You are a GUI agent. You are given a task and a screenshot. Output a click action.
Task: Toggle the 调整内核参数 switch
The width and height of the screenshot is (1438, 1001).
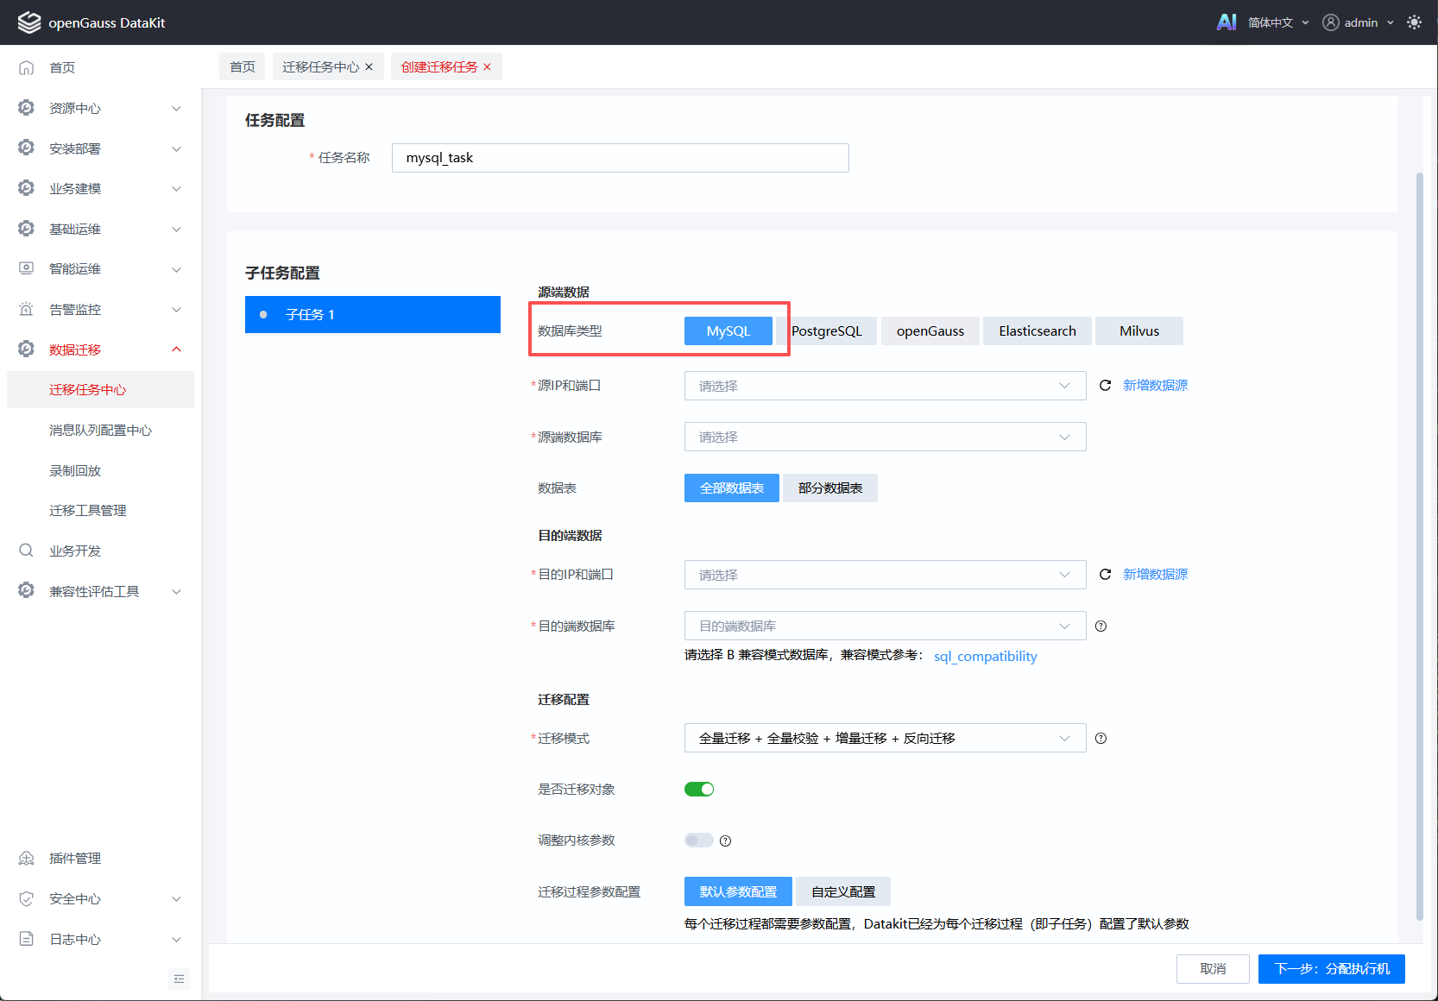(699, 840)
